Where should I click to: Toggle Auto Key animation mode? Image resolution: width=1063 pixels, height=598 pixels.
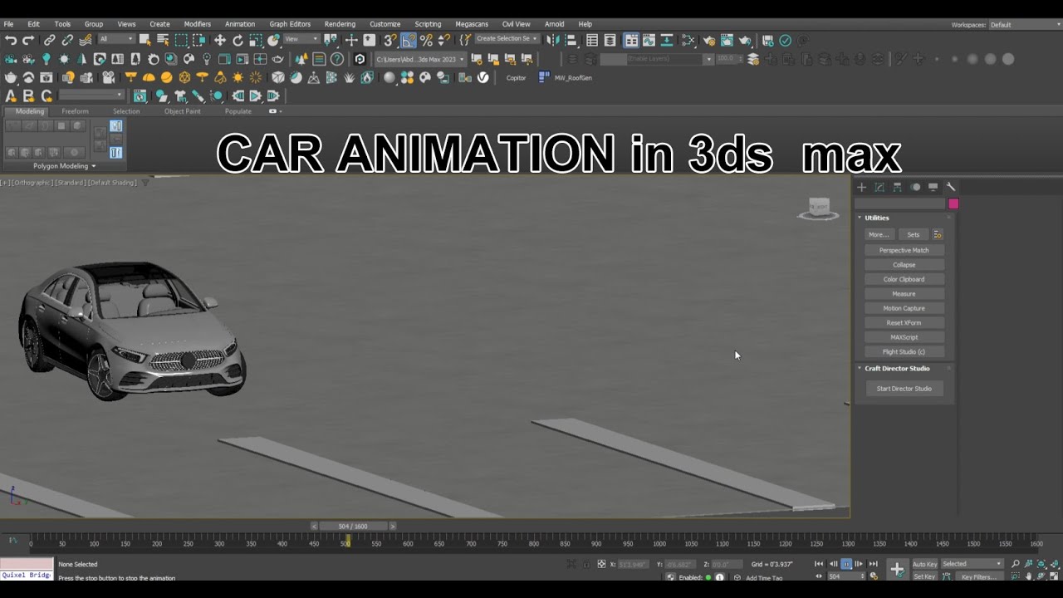(924, 564)
